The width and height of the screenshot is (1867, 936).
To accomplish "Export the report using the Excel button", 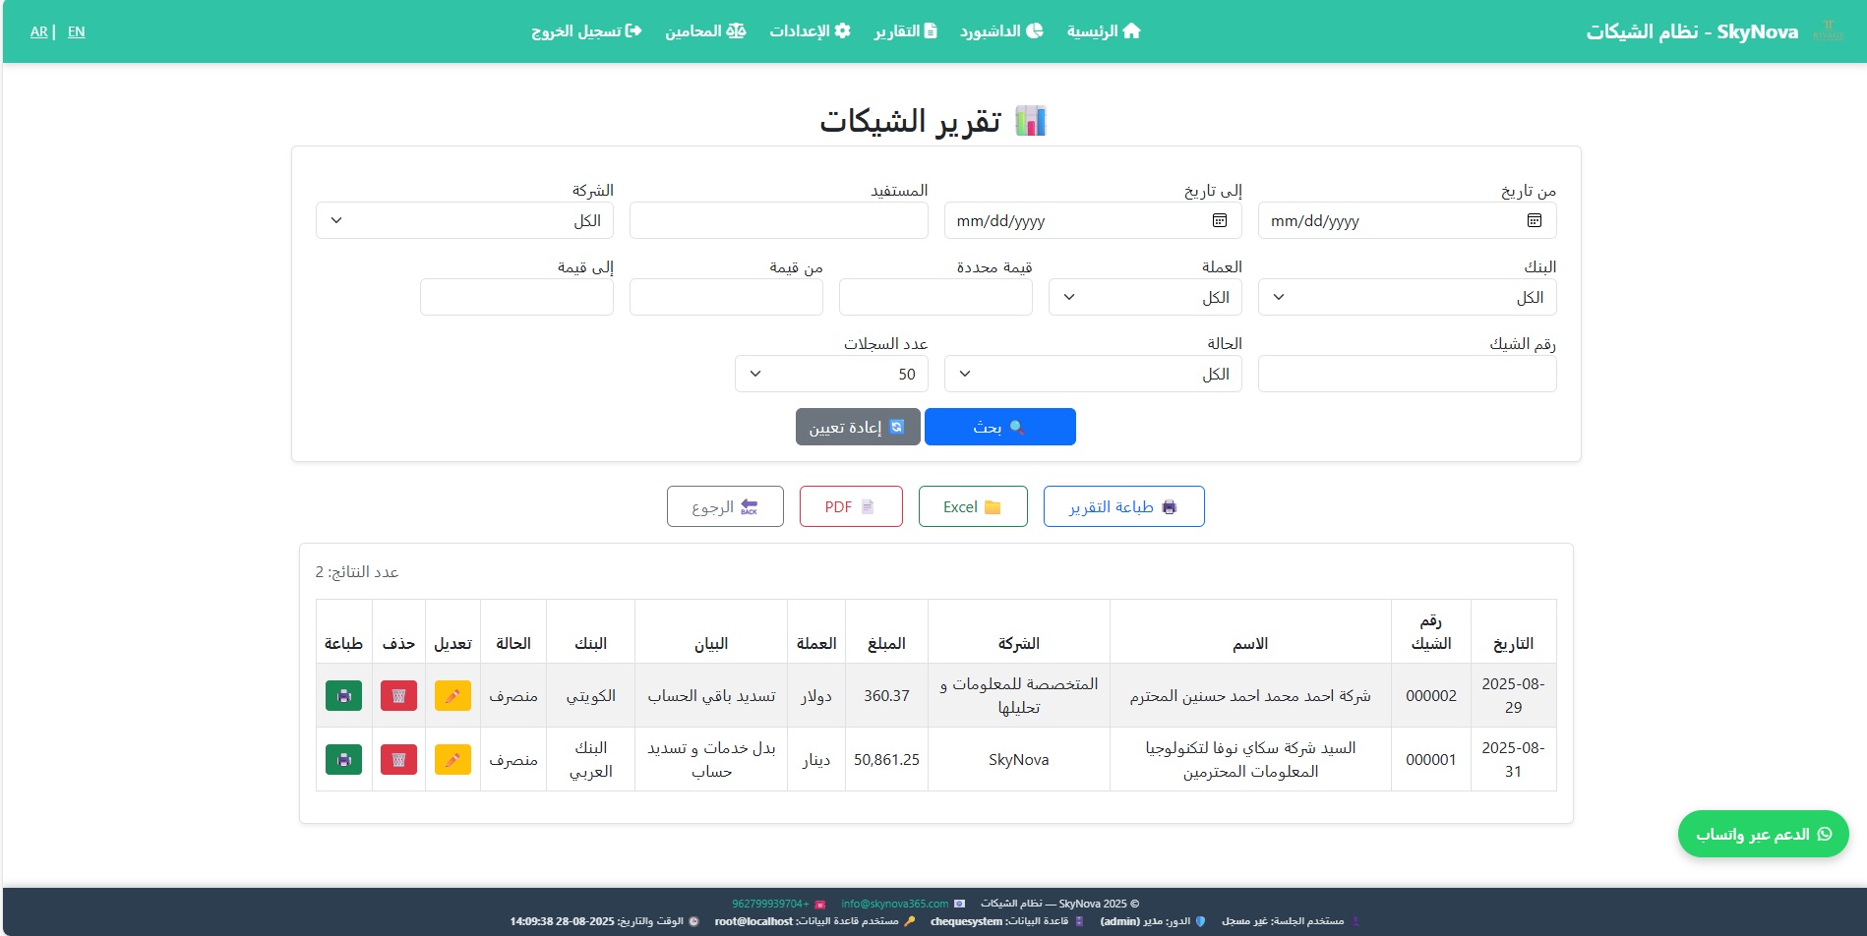I will click(x=972, y=507).
